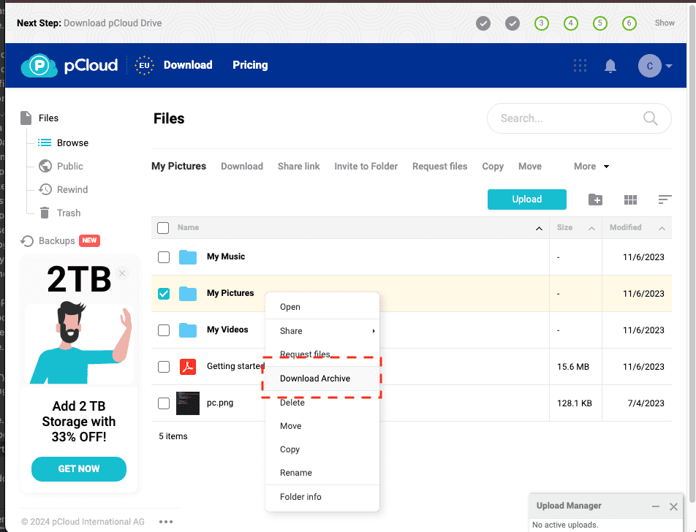
Task: Open the Pricing link in top navigation
Action: (x=250, y=65)
